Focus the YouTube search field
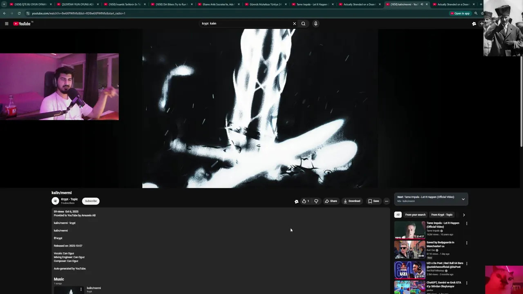The height and width of the screenshot is (294, 523). click(245, 24)
